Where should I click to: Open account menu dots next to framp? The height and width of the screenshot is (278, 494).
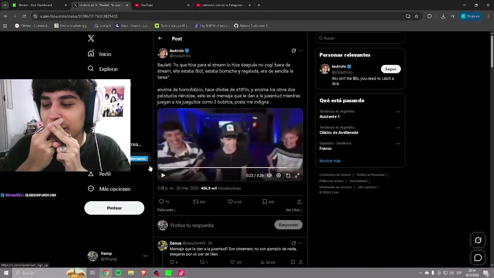click(x=145, y=256)
